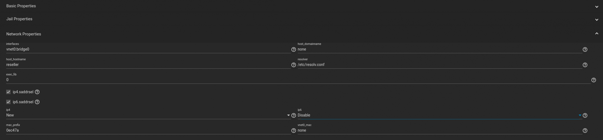Uncheck the ip4.saddrsel checkbox

8,92
